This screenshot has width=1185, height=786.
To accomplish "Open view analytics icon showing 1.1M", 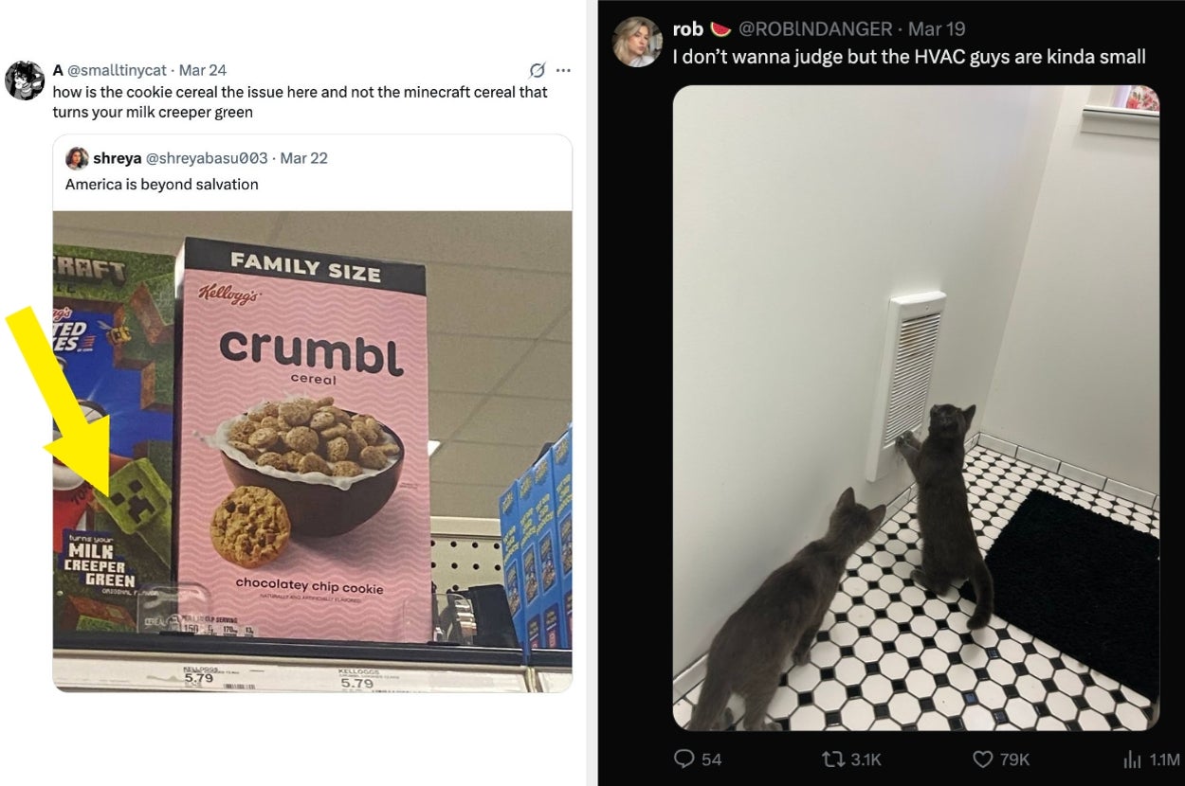I will click(1132, 759).
